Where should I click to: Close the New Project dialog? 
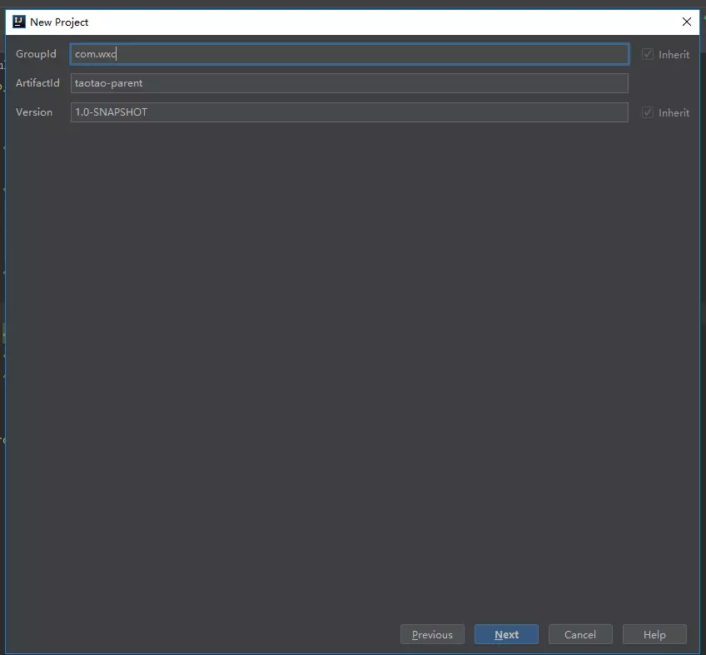click(x=687, y=22)
